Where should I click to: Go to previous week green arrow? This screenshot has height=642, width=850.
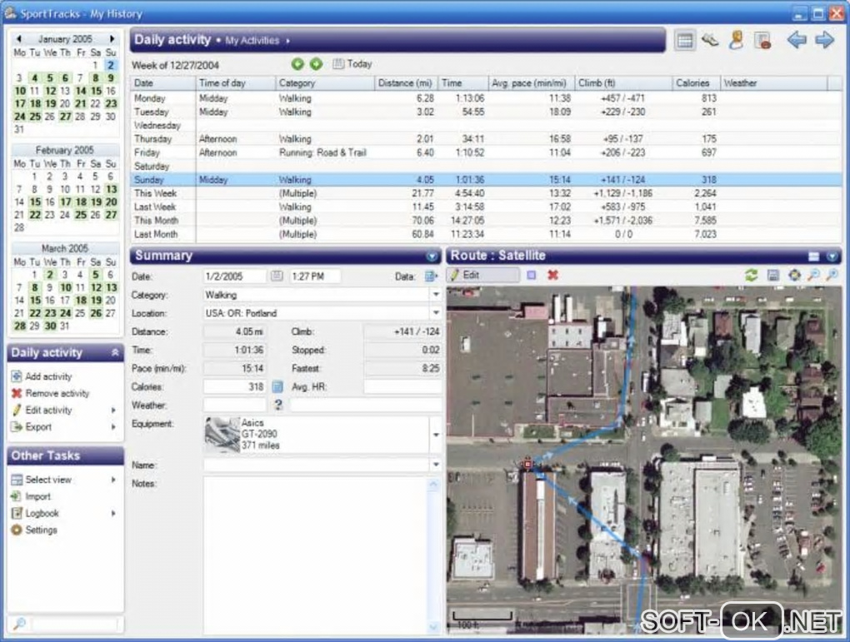297,64
